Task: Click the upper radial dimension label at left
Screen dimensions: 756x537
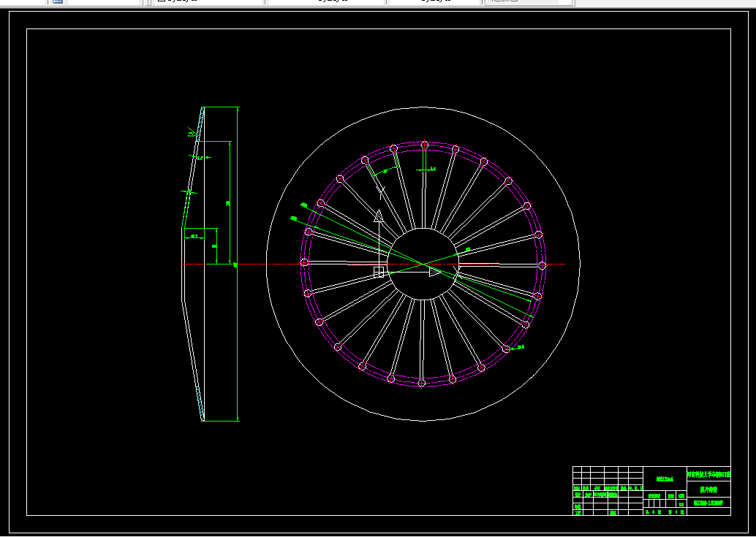Action: pos(303,204)
